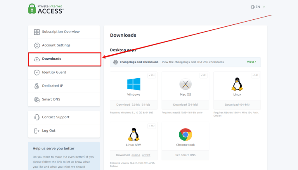Open Smart DNS menu item

coord(64,100)
